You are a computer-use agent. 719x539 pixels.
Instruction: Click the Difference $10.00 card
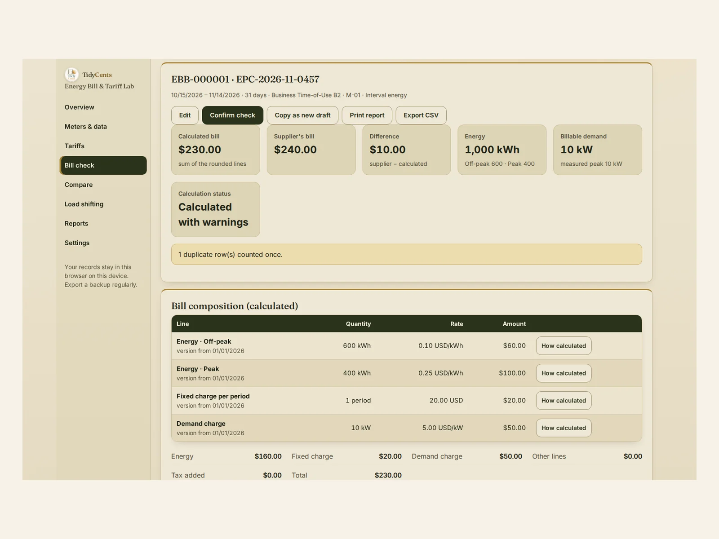[407, 150]
